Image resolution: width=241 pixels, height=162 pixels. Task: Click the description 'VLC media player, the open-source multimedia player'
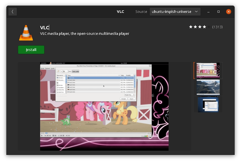click(x=85, y=34)
